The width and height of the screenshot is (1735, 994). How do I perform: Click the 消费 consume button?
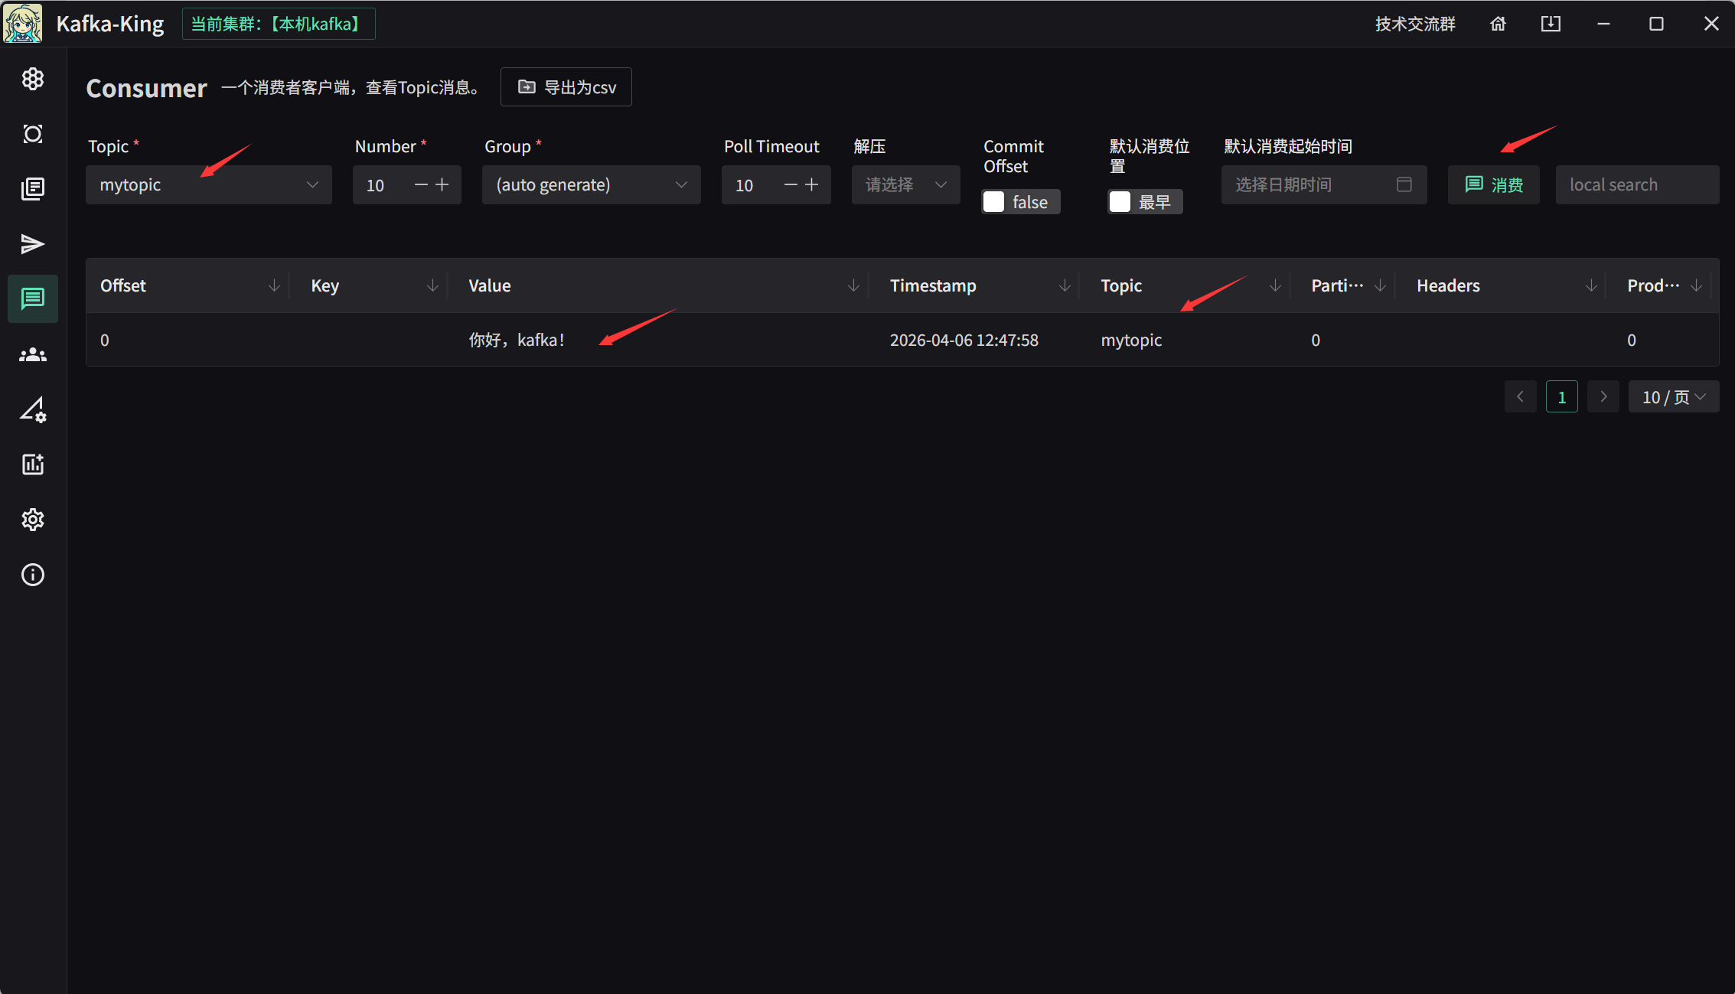pyautogui.click(x=1493, y=185)
